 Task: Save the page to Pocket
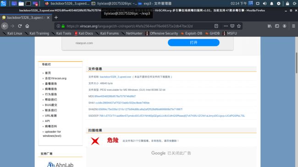coord(232,26)
